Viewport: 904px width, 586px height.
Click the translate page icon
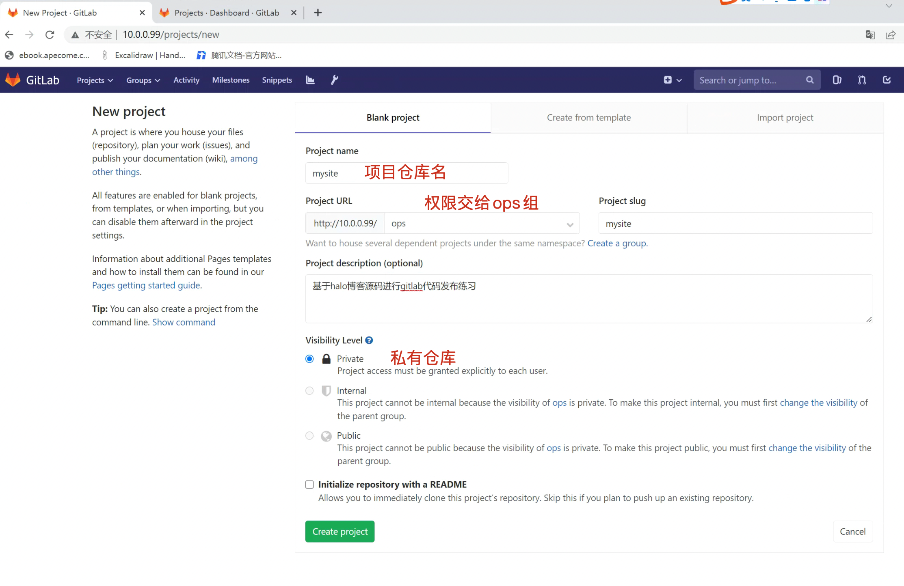(x=870, y=35)
